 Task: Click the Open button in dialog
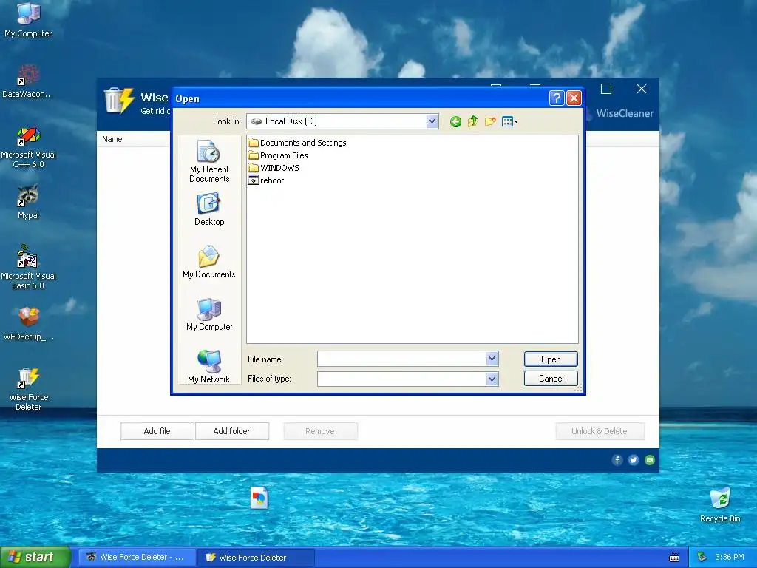pyautogui.click(x=551, y=359)
